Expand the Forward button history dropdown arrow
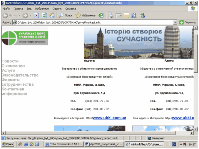Screen dimensions: 199x149 coord(31,15)
